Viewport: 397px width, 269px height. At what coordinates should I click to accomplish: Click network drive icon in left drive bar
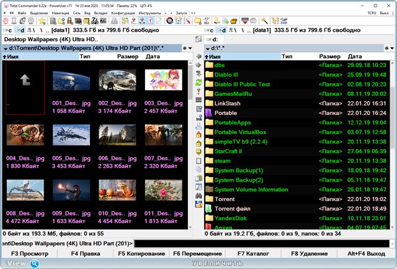click(x=31, y=30)
